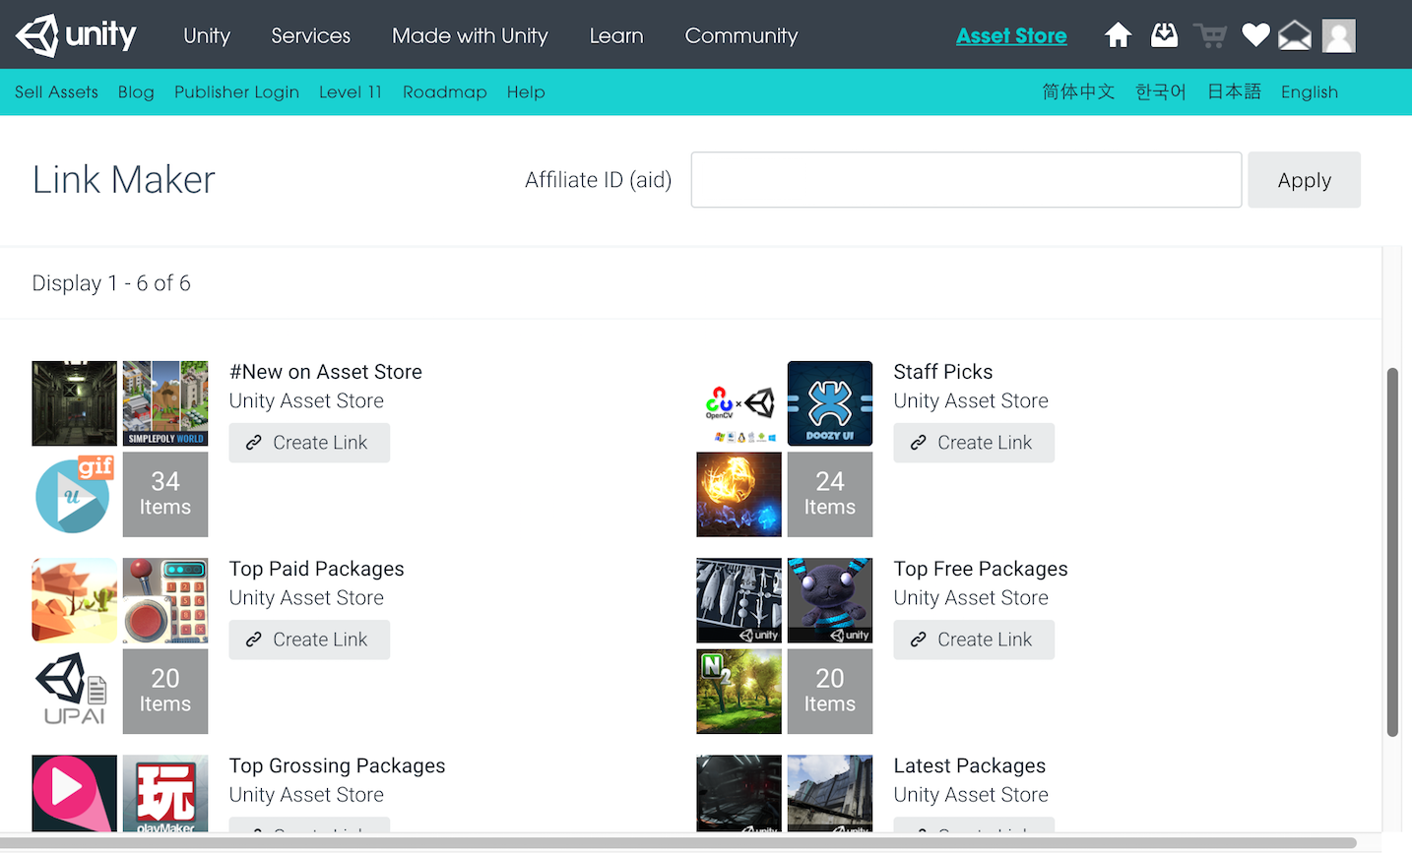Viewport: 1412px width, 854px height.
Task: Open the model kit parts thumbnail
Action: point(738,600)
